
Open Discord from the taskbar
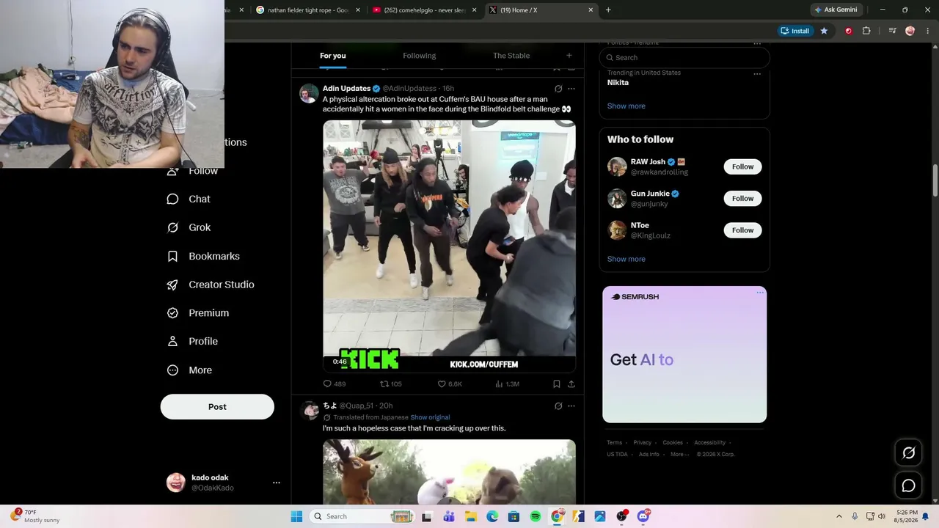[x=643, y=516]
